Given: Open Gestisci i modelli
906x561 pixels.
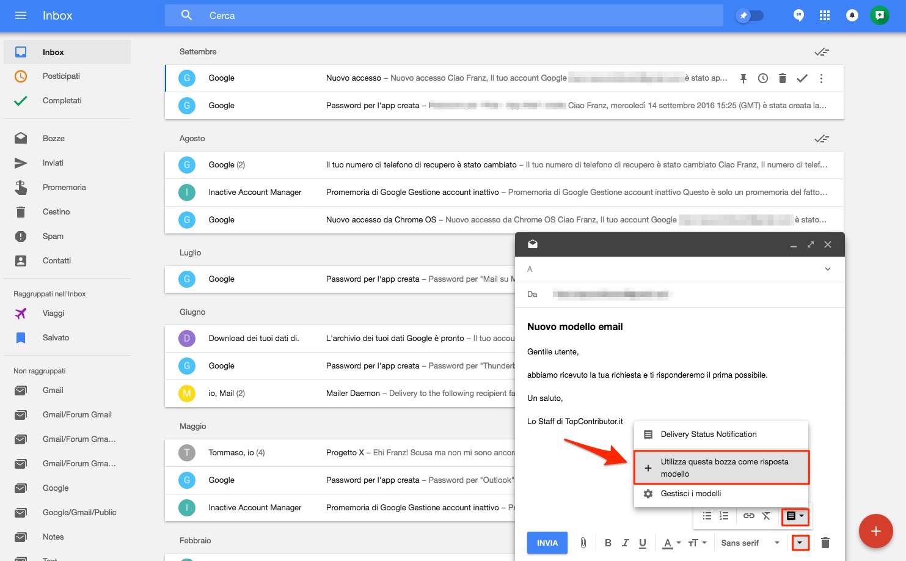Looking at the screenshot, I should 722,494.
